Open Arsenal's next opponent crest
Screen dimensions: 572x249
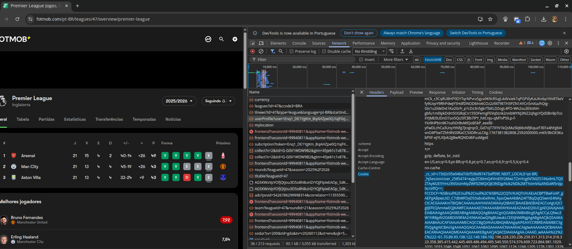pos(223,156)
